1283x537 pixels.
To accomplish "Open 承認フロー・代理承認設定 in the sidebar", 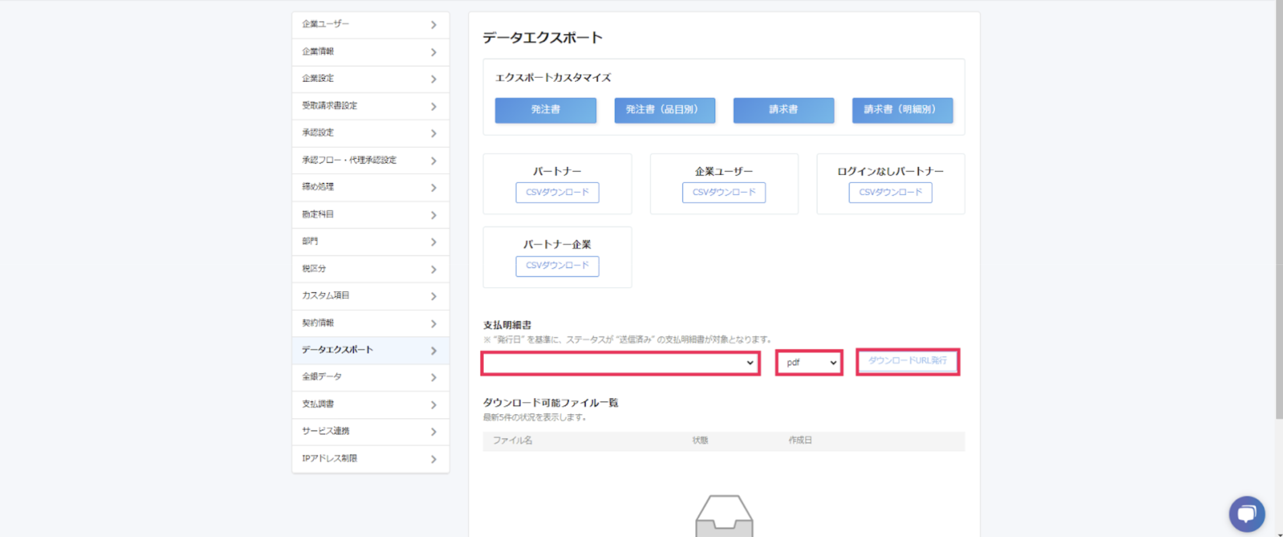I will pyautogui.click(x=370, y=160).
